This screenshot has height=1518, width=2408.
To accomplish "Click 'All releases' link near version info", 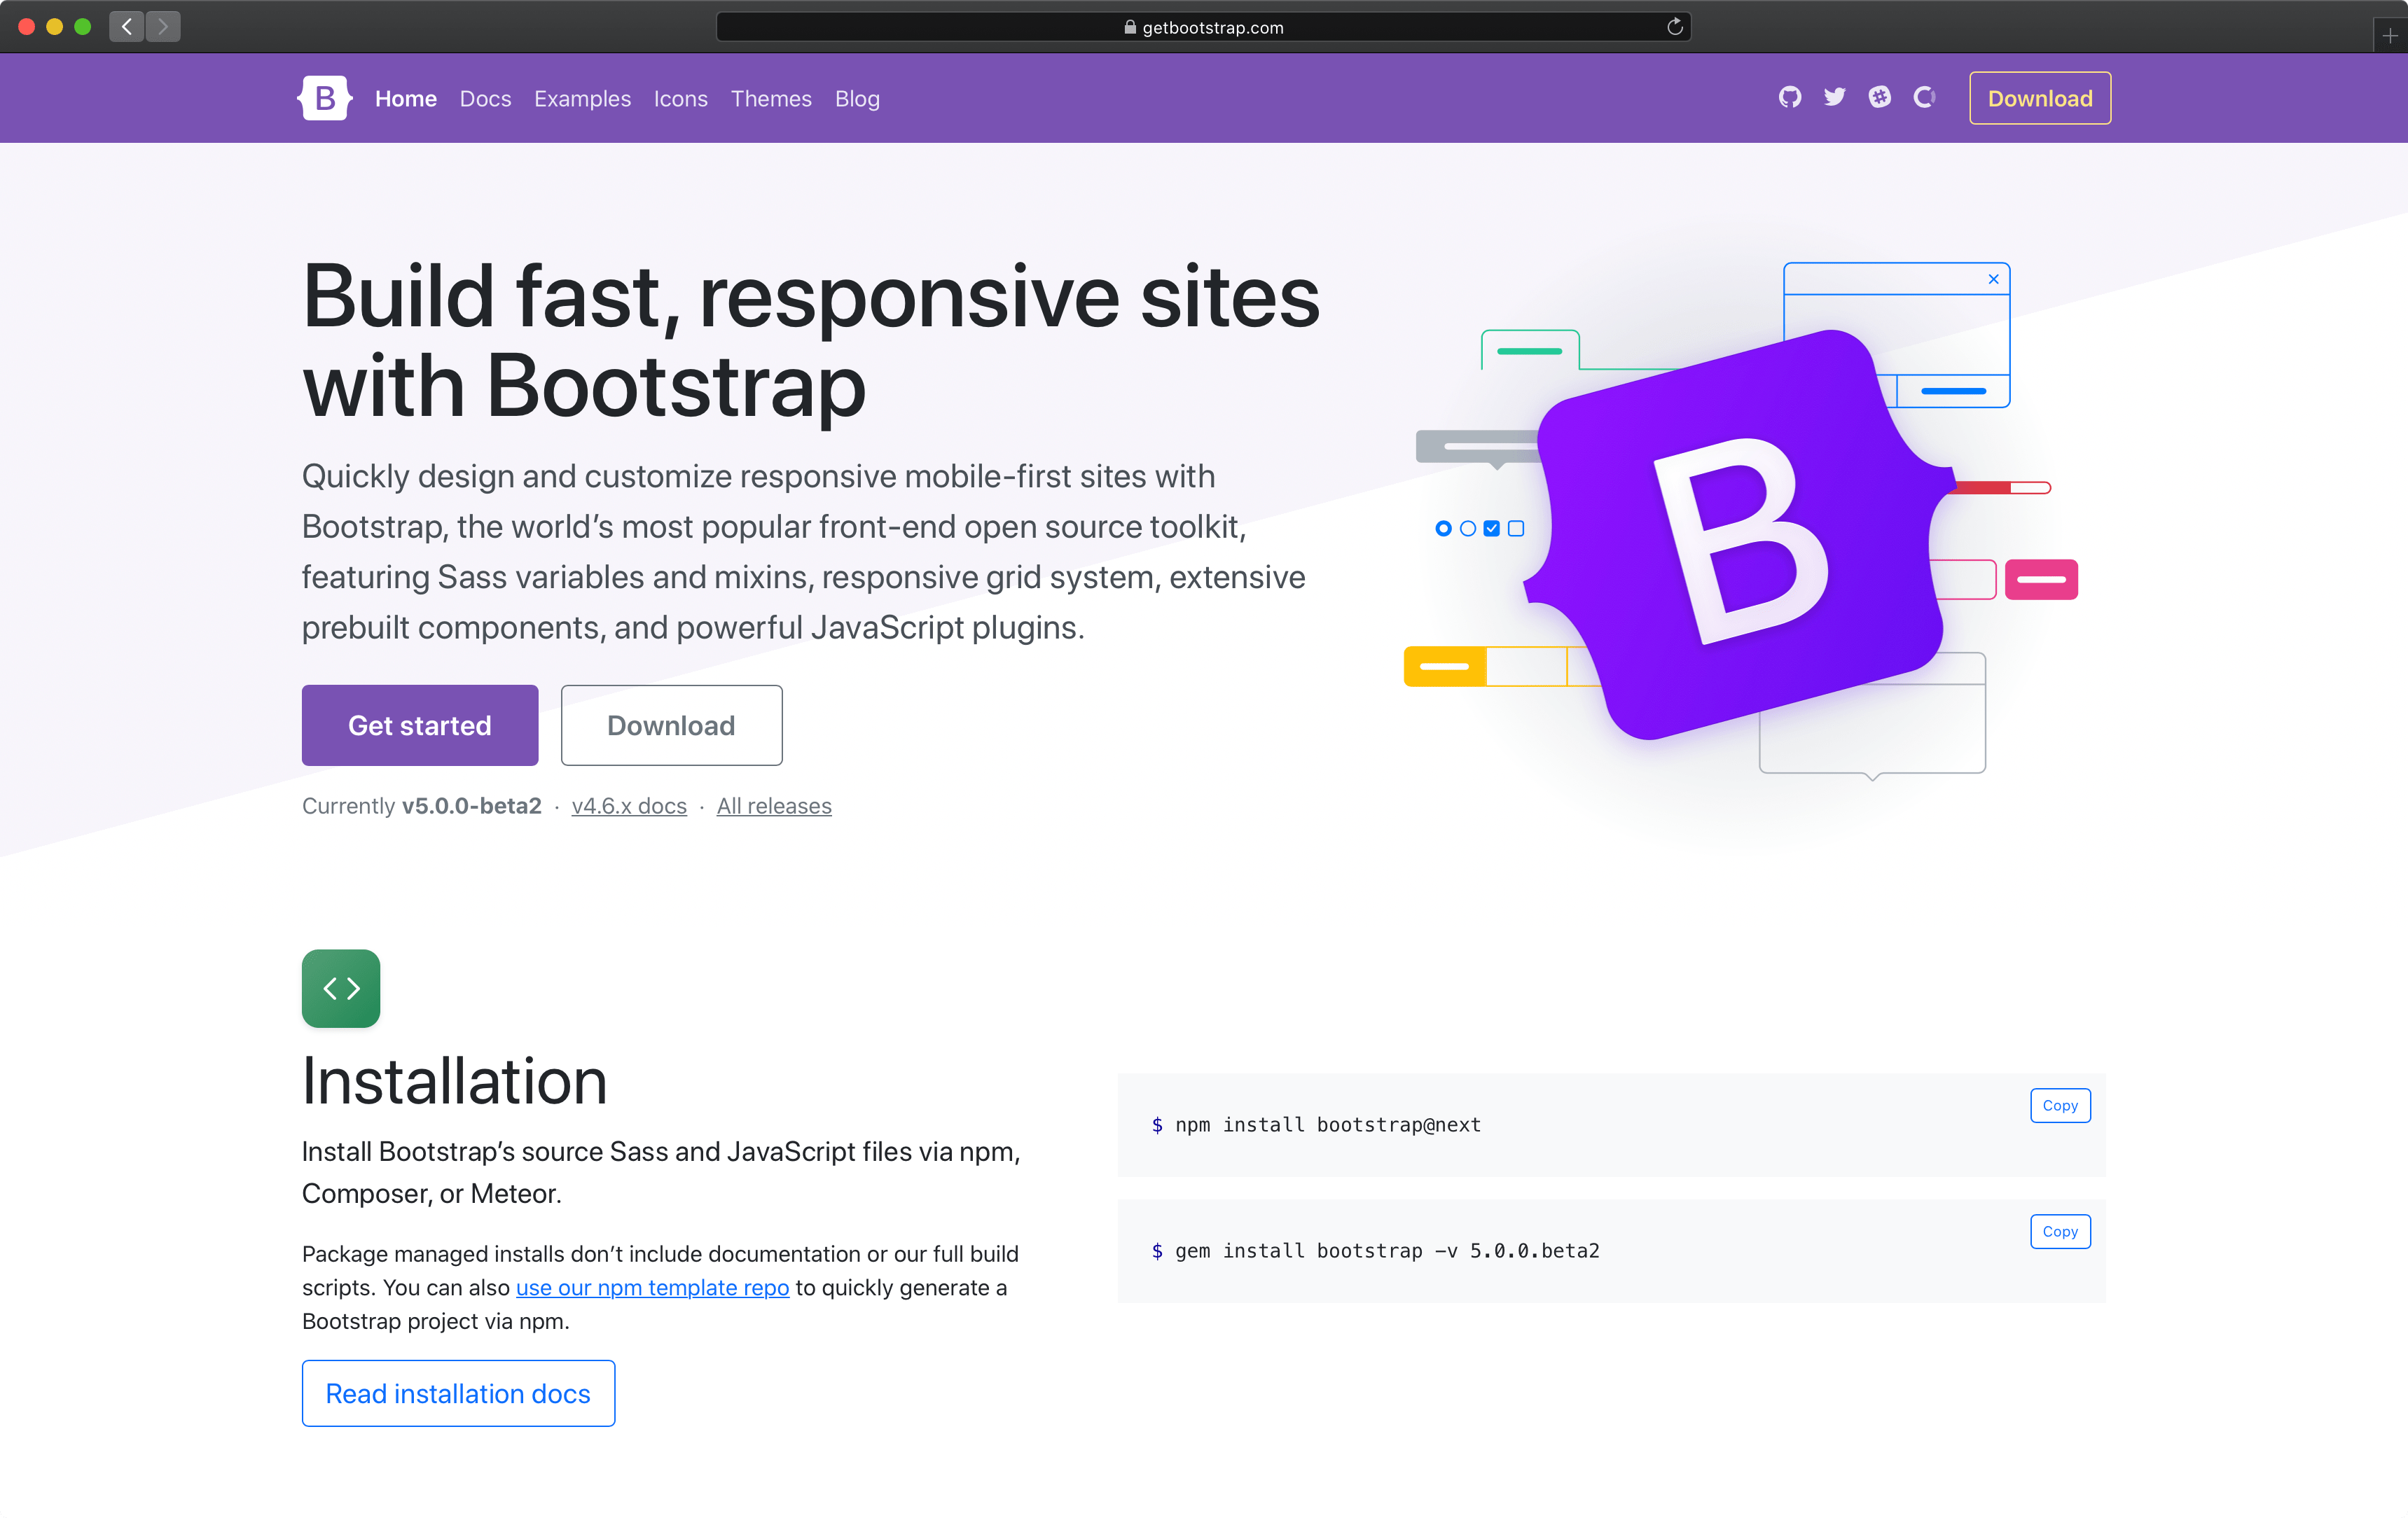I will [x=775, y=806].
